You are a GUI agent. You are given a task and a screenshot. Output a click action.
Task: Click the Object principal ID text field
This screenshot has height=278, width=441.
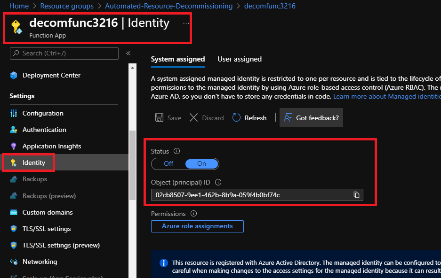coord(257,195)
